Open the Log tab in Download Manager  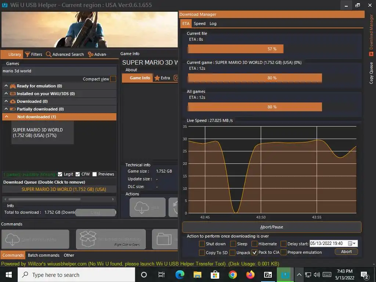(x=213, y=23)
